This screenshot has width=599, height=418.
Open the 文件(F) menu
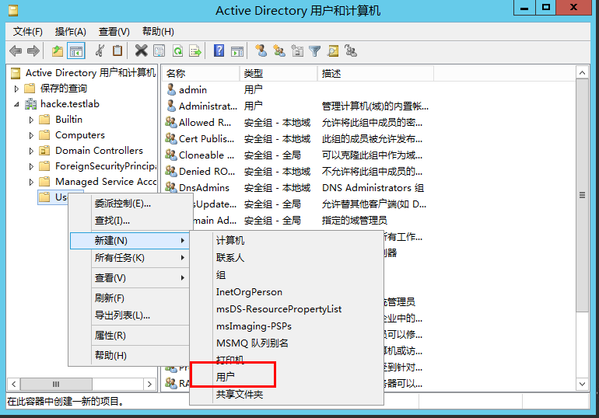click(x=27, y=32)
